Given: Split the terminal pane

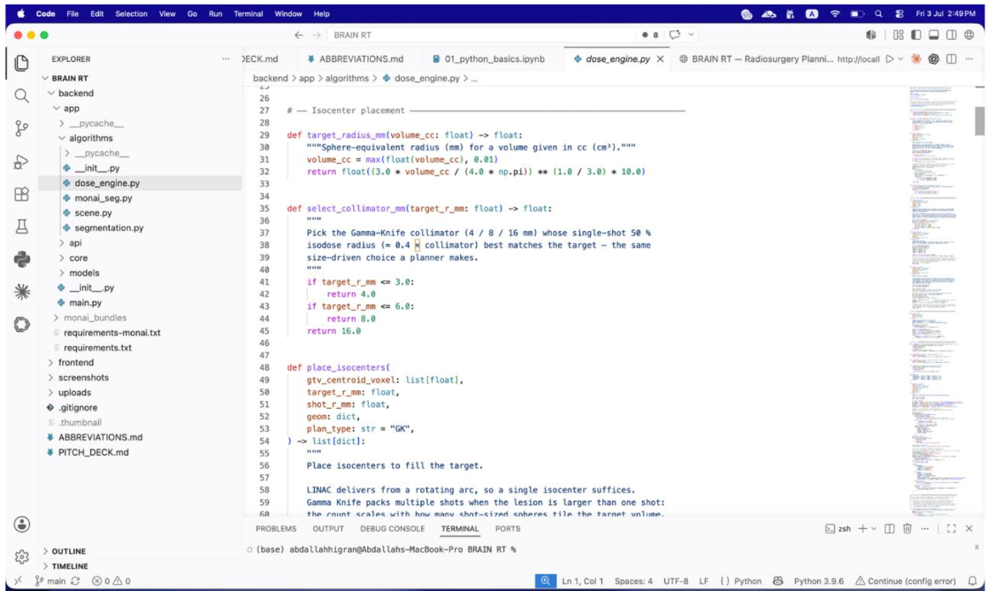Looking at the screenshot, I should coord(889,528).
